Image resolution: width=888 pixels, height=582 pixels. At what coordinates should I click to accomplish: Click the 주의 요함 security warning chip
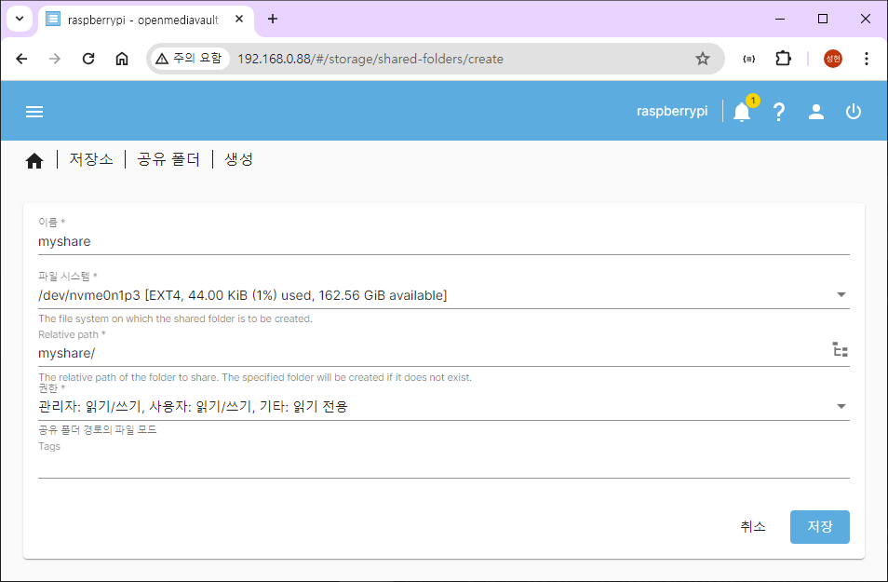190,59
